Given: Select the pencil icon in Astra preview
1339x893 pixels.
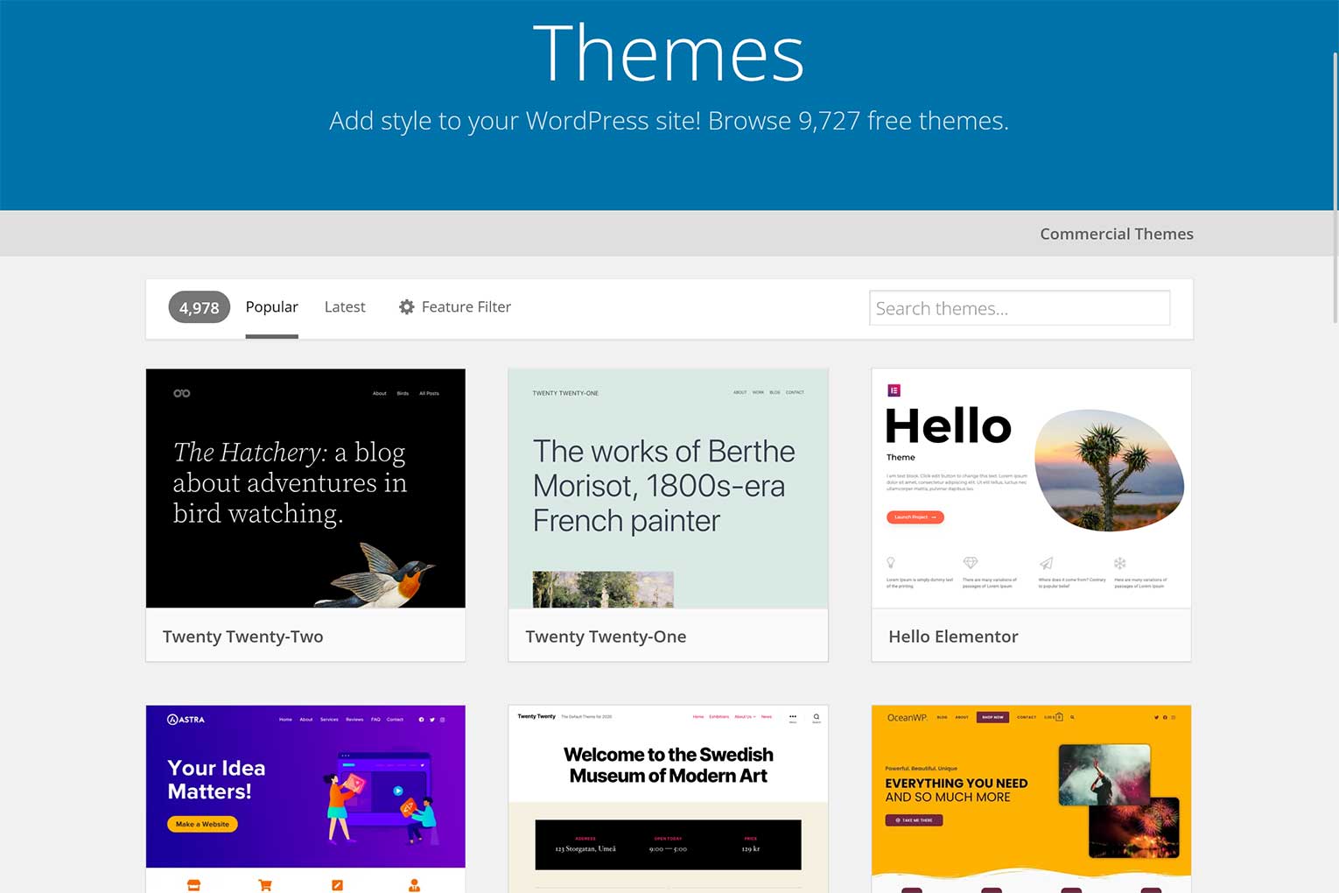Looking at the screenshot, I should (x=338, y=885).
